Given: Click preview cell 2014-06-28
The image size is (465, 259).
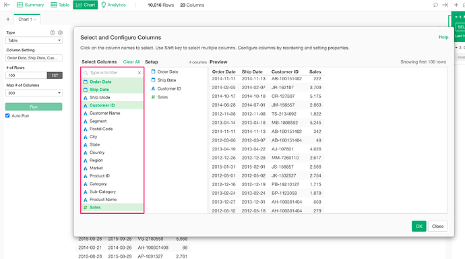Looking at the screenshot, I should (x=224, y=105).
